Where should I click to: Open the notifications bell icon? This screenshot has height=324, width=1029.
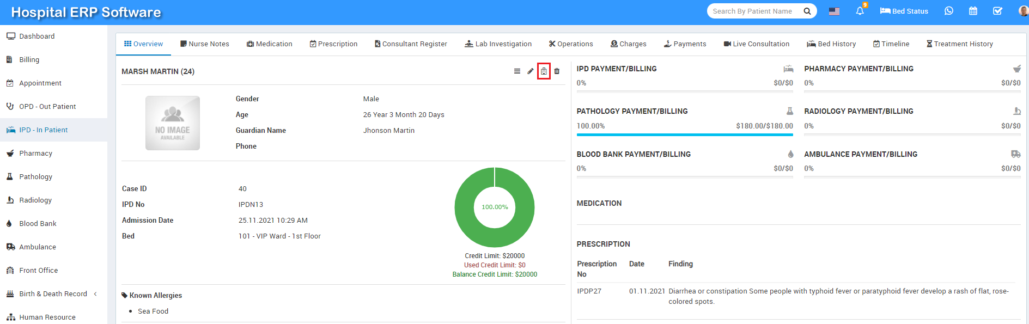click(x=860, y=11)
